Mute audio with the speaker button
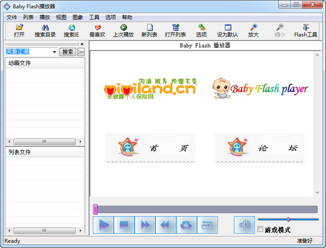The height and width of the screenshot is (248, 326). pos(244,225)
